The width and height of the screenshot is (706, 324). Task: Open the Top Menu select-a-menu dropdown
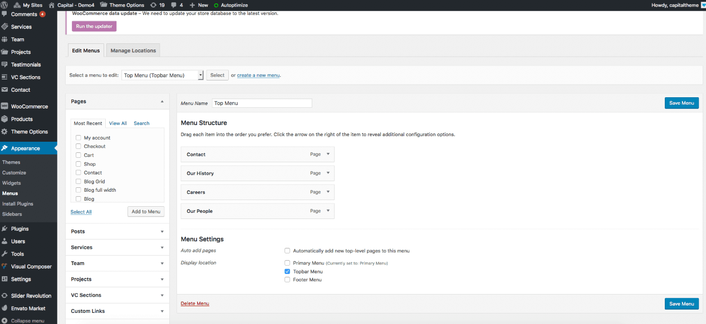pos(163,75)
